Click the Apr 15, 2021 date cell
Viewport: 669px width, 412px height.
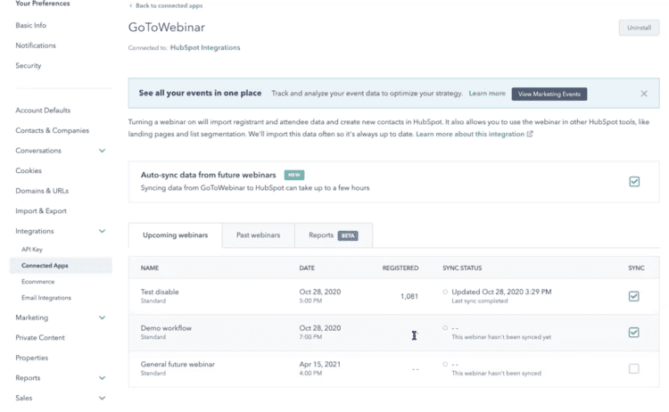pos(319,364)
